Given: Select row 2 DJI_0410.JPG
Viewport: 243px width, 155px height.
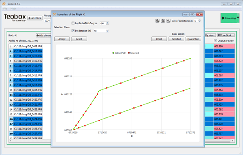Looking at the screenshot, I should point(28,51).
